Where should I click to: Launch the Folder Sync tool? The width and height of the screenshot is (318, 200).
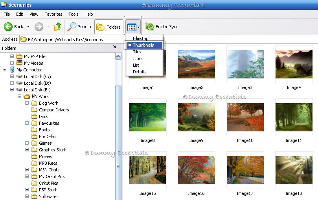pos(162,27)
